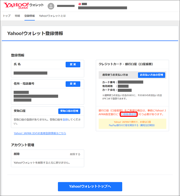Select the 登録情報 tab
Viewport: 180px width, 196px height.
[30, 16]
